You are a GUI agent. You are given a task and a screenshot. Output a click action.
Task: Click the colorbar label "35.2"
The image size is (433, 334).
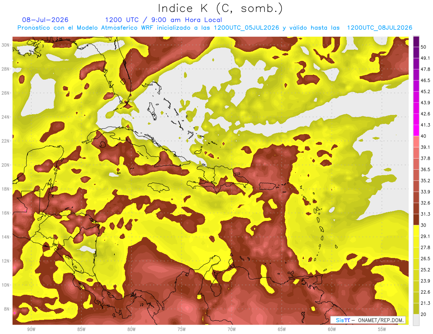(425, 181)
